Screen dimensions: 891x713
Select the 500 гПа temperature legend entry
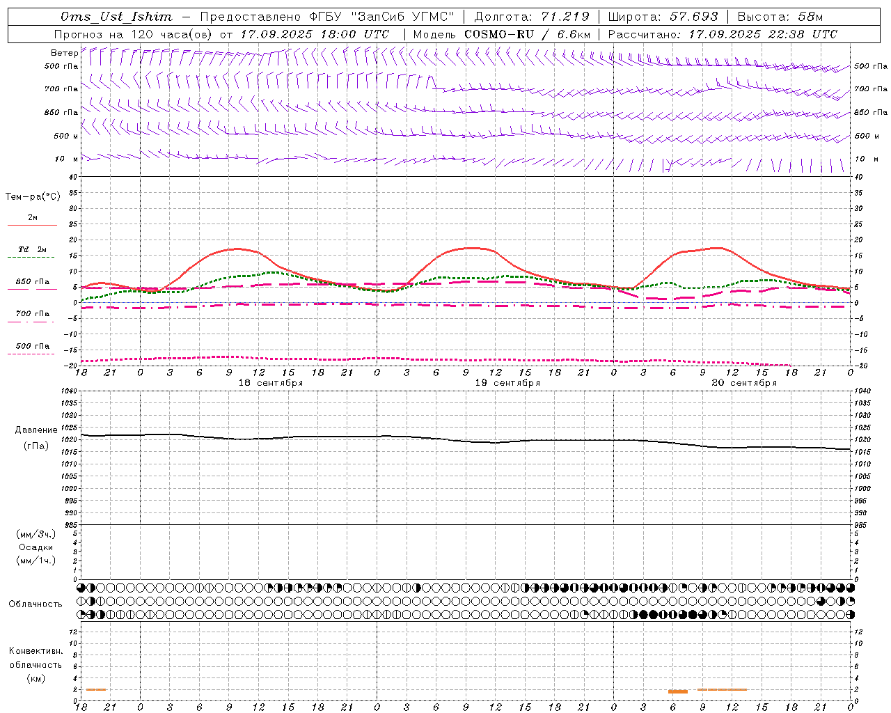tap(33, 346)
